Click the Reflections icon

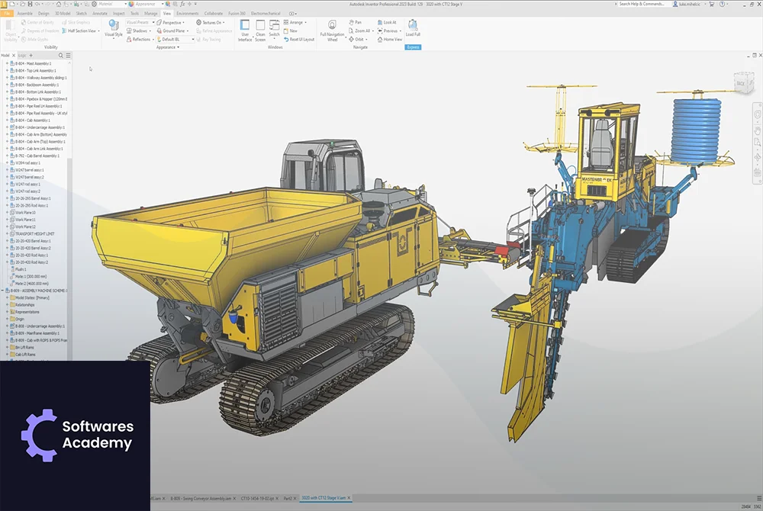point(129,40)
